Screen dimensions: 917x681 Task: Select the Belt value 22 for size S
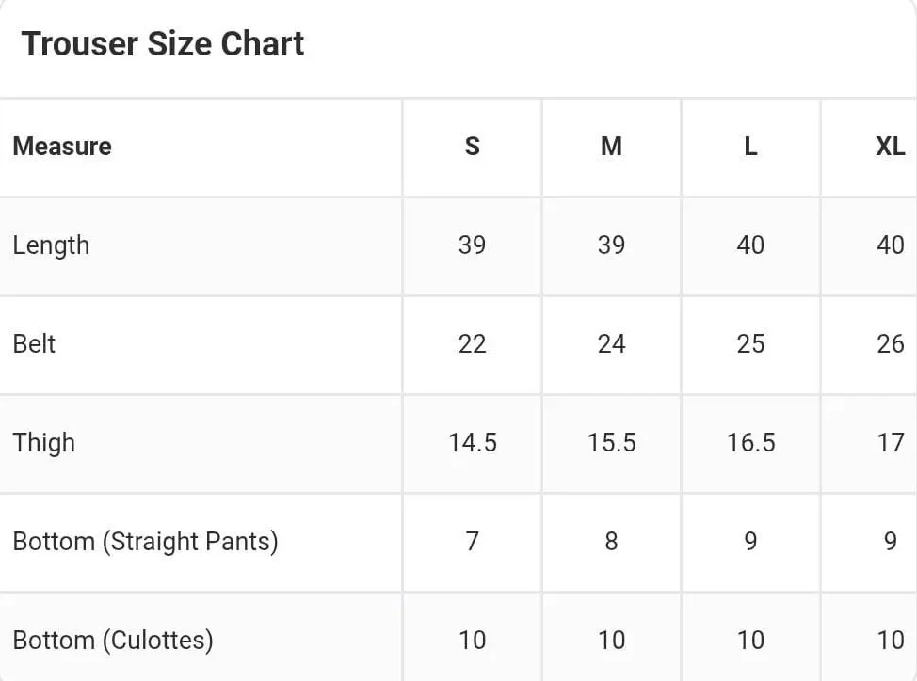tap(472, 344)
